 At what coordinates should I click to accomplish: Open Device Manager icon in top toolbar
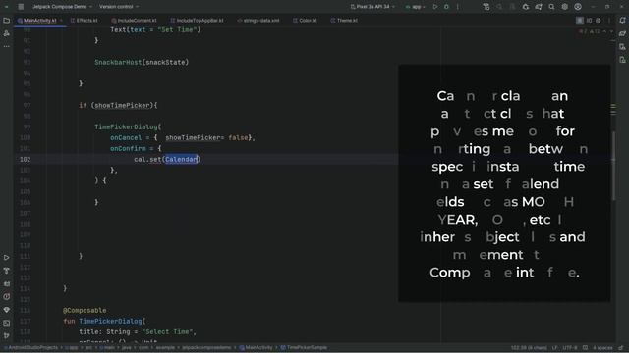pyautogui.click(x=486, y=7)
